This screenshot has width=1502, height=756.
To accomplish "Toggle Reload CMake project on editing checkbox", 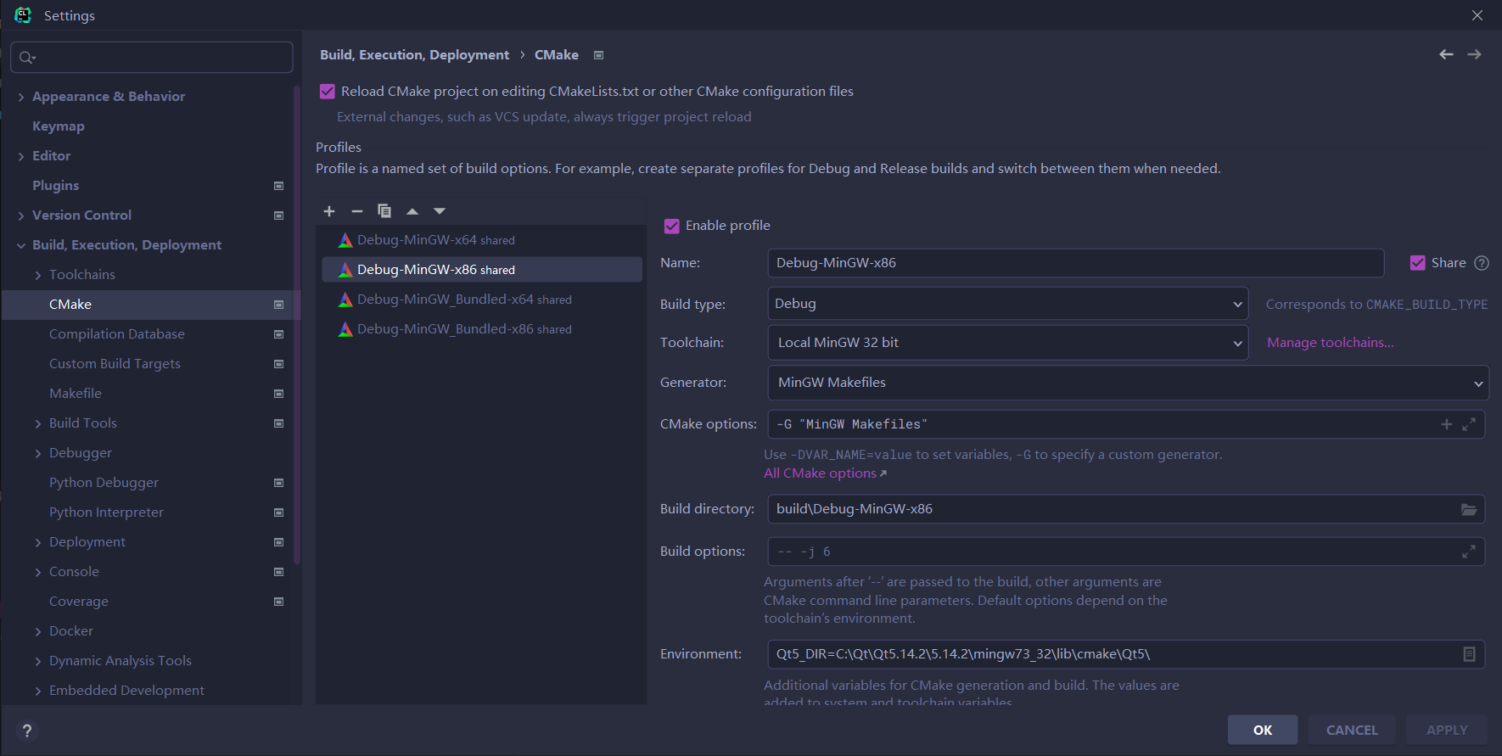I will [x=328, y=92].
